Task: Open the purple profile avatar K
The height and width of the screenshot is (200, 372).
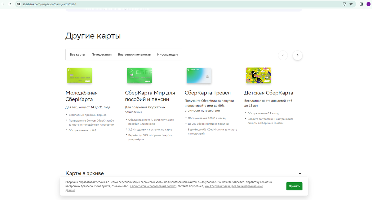Action: pos(368,4)
